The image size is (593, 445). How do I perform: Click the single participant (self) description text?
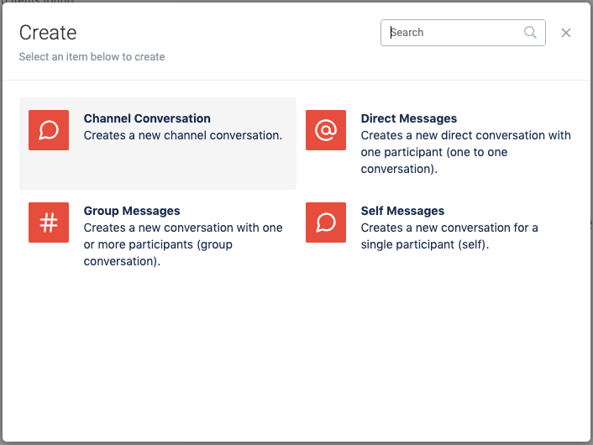(x=449, y=236)
